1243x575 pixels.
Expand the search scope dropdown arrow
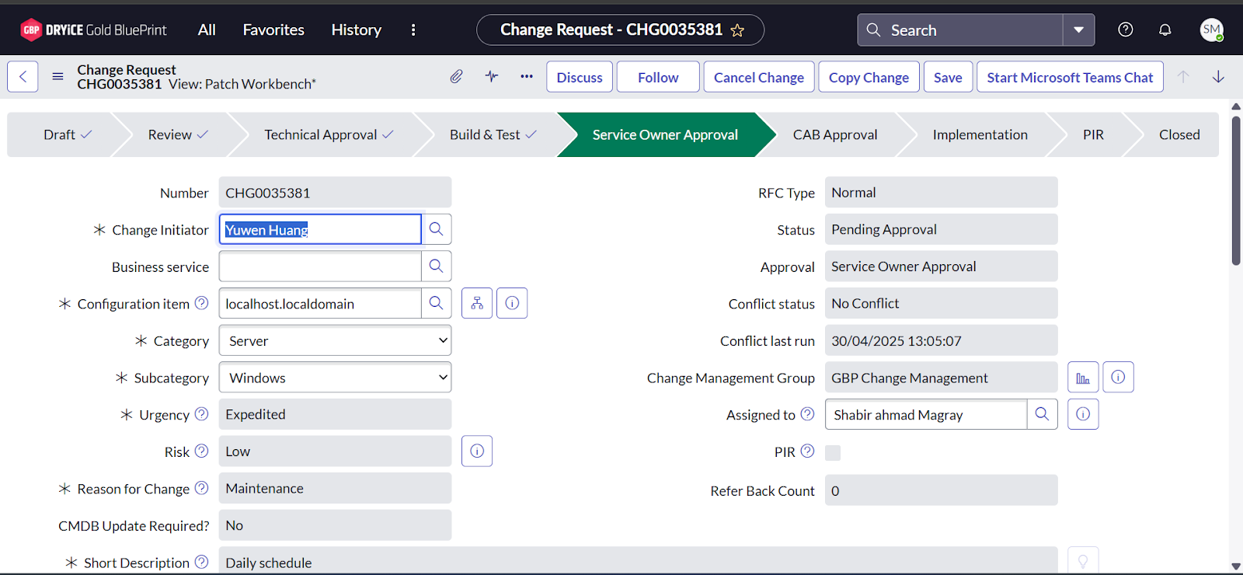(1078, 30)
